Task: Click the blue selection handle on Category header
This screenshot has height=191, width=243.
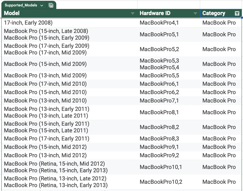Action: pyautogui.click(x=242, y=18)
